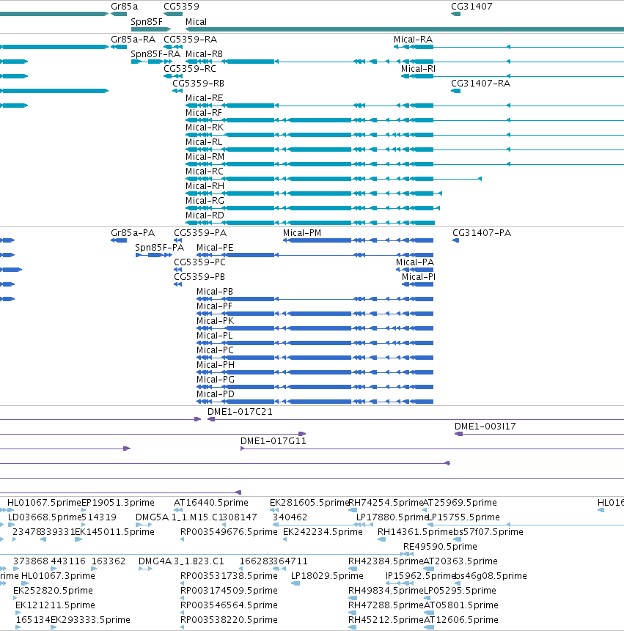Select EST LP18029.5prime label

tap(327, 576)
